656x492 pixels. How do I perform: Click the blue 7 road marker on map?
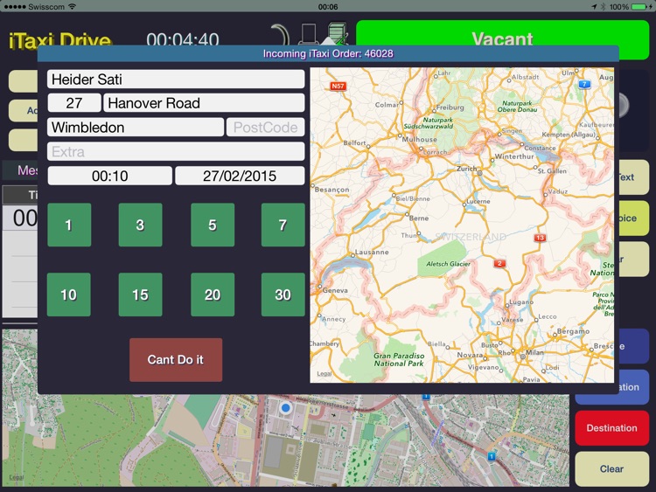(584, 84)
